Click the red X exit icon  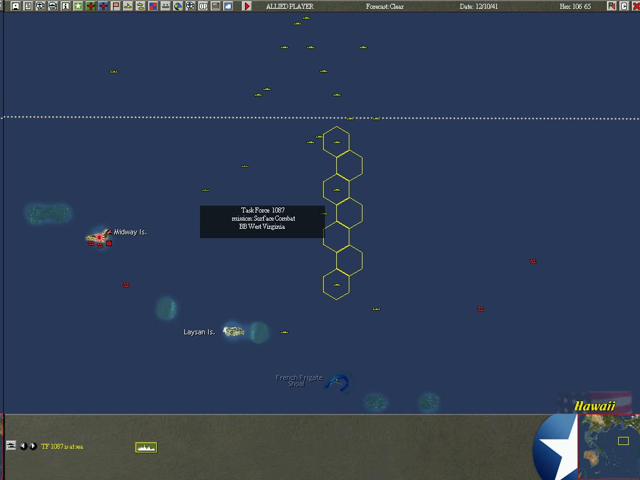(636, 6)
